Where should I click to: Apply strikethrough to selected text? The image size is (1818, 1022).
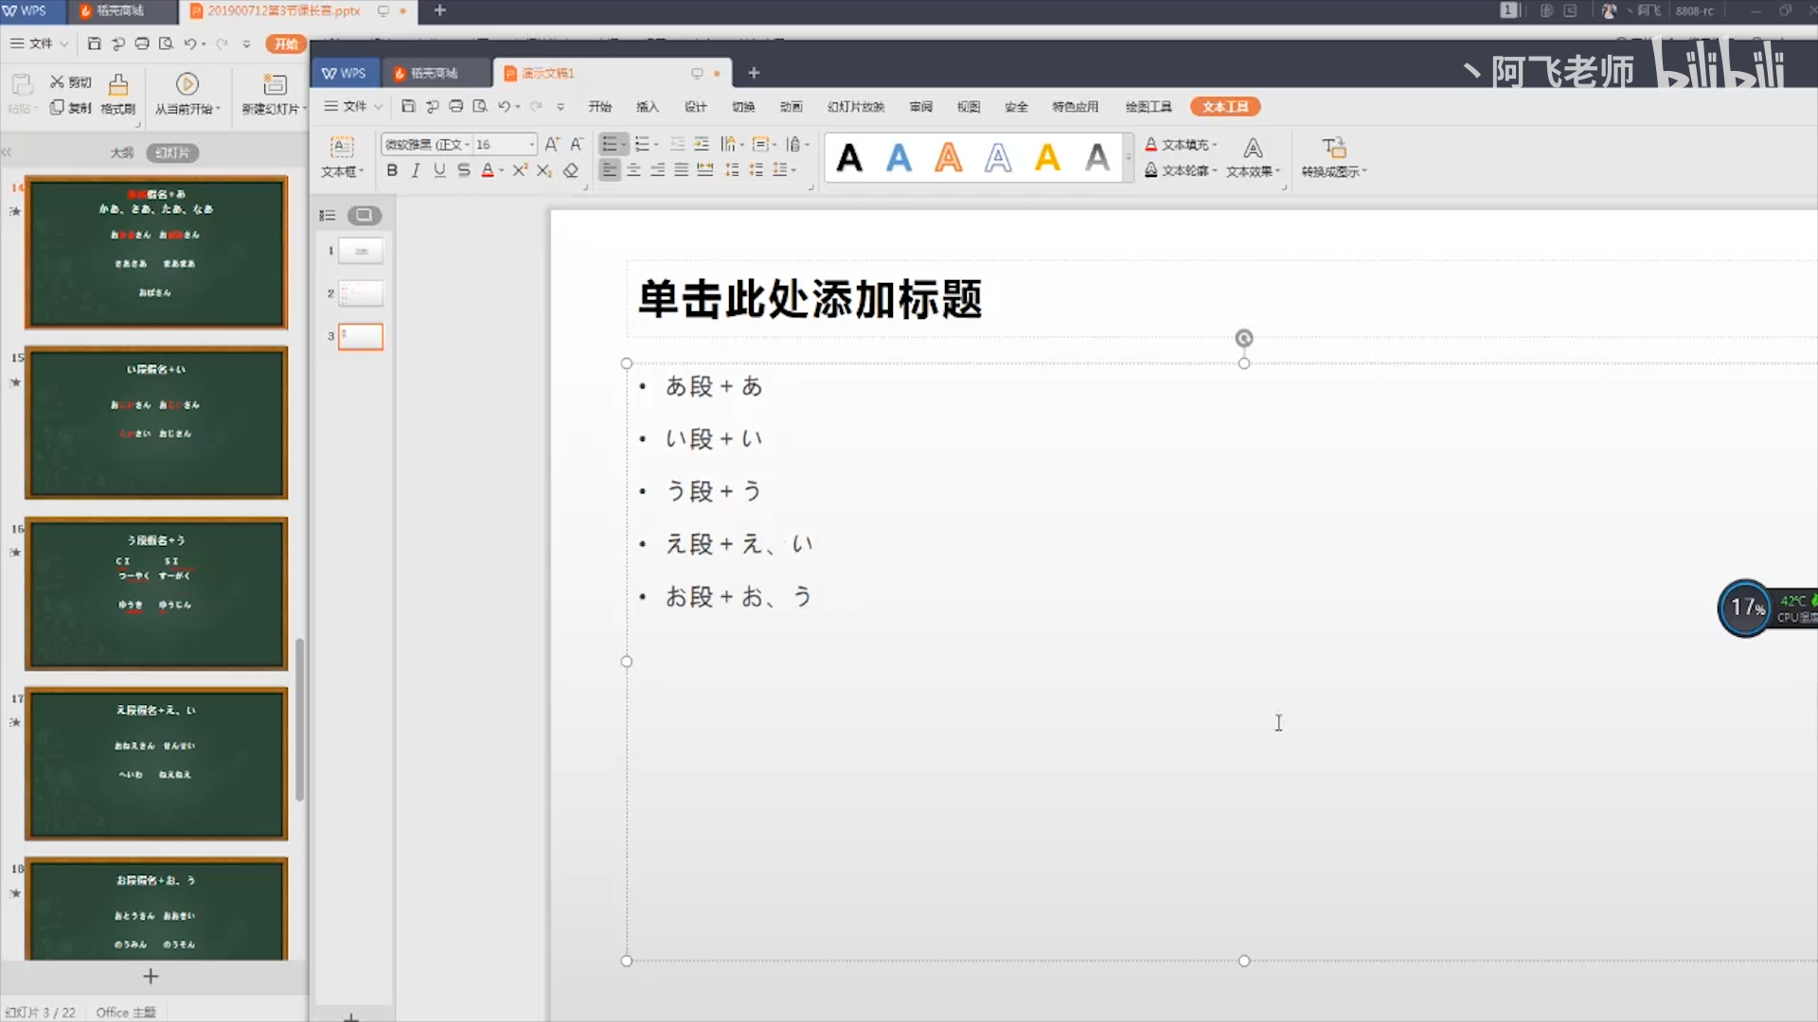(x=463, y=170)
